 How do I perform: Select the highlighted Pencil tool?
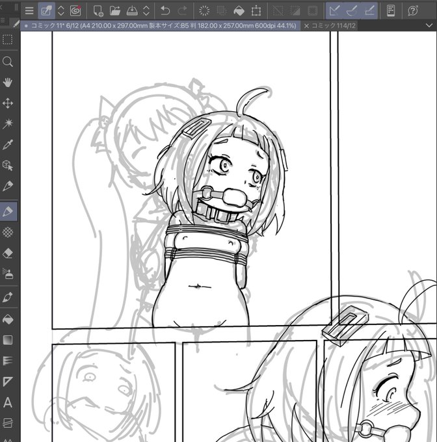coord(8,211)
